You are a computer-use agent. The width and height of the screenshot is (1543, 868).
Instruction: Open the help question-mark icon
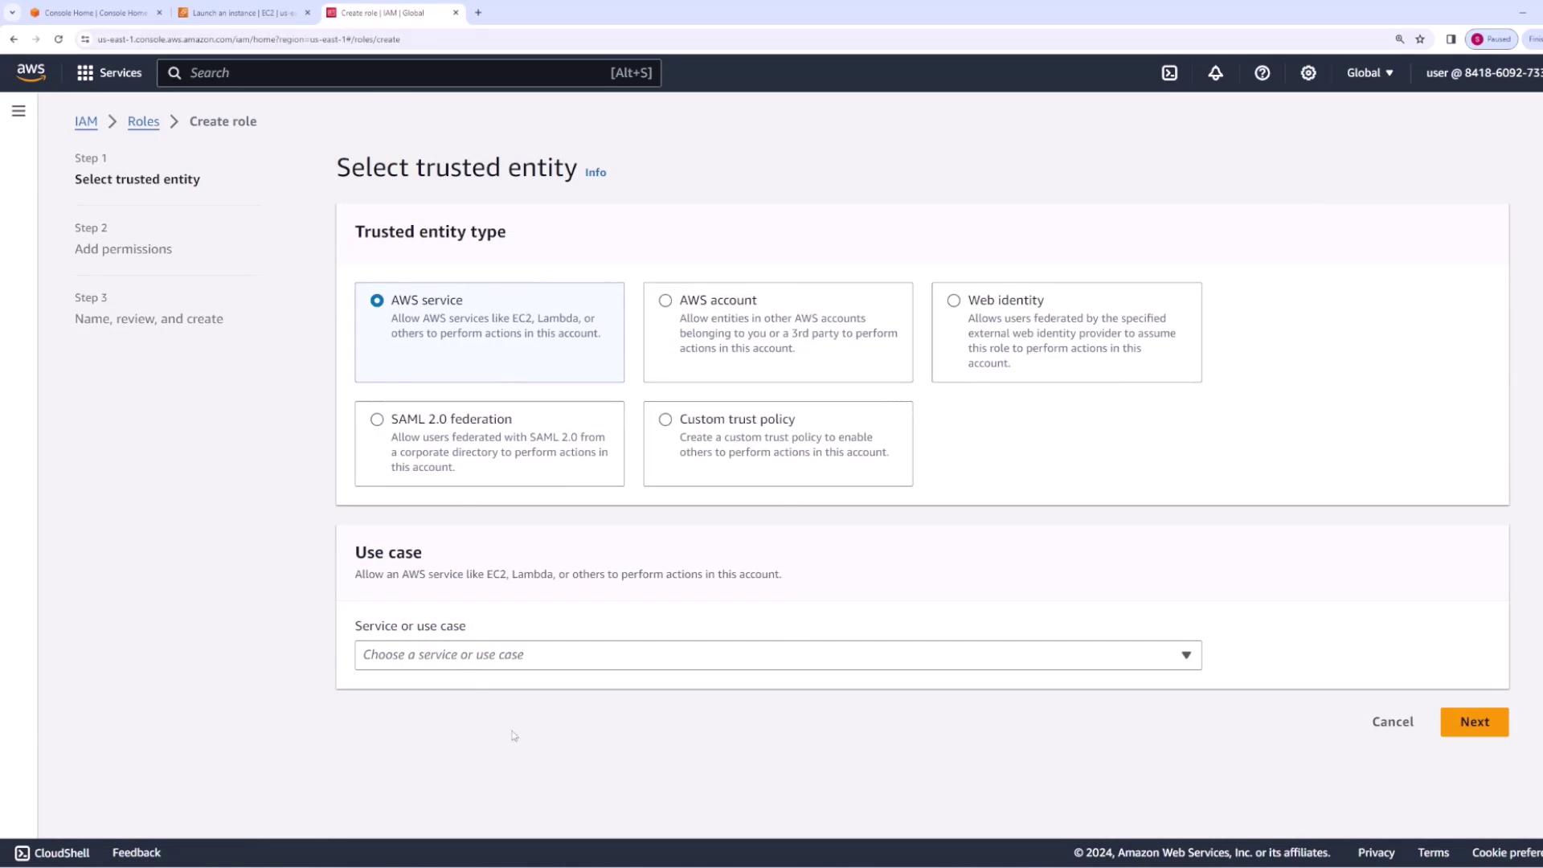coord(1262,73)
